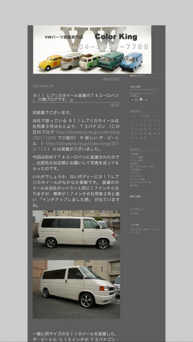Image resolution: width=193 pixels, height=342 pixels.
Task: Open the バナゴン部品 category
Action: point(136,160)
